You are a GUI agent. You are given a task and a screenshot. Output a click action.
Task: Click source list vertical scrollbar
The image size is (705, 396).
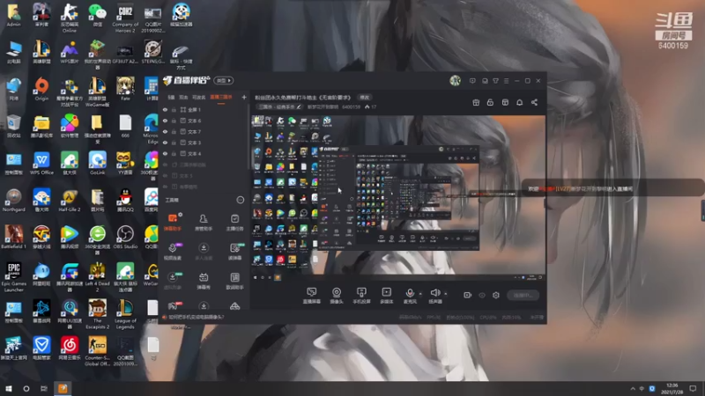(x=249, y=135)
